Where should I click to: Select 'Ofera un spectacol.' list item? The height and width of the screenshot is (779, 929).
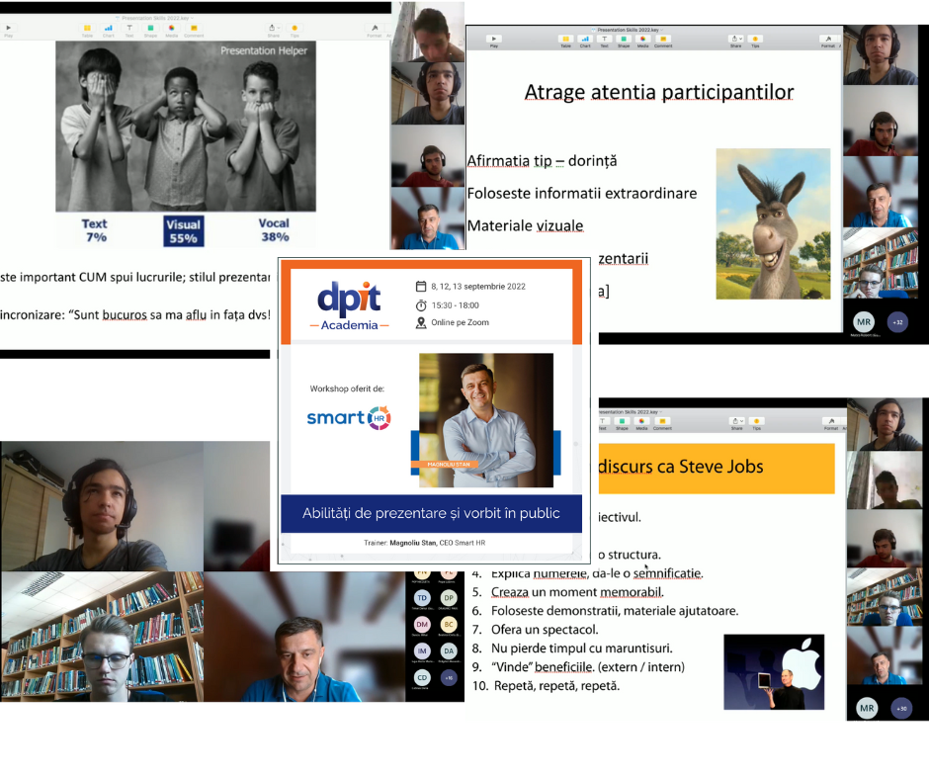tap(545, 629)
